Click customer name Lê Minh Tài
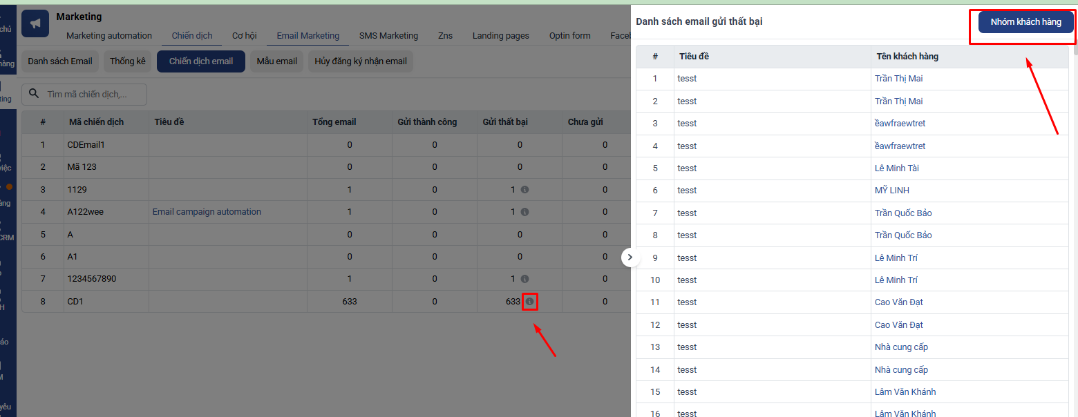1078x417 pixels. (x=896, y=168)
